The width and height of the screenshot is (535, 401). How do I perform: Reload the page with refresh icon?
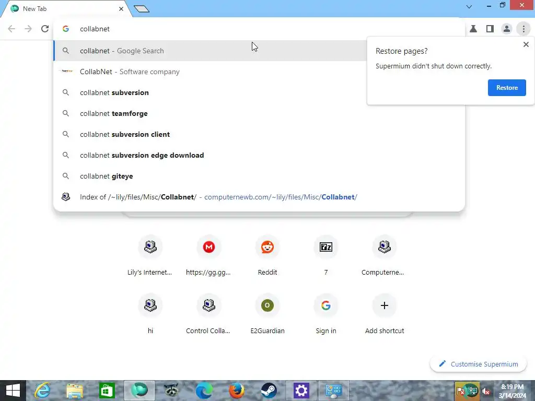click(x=45, y=29)
